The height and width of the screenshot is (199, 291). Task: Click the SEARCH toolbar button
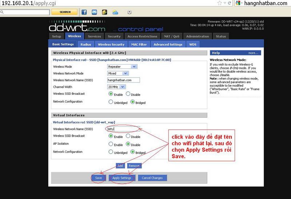click(65, 12)
